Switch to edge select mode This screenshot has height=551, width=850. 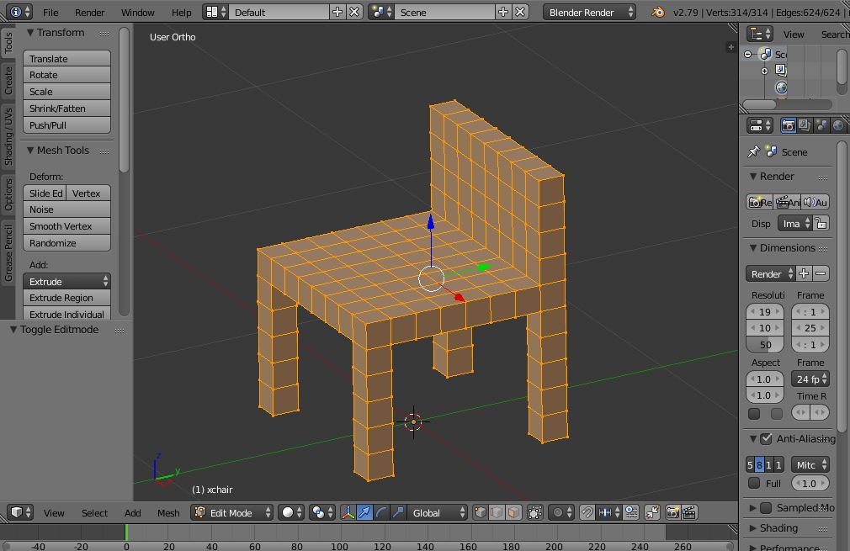point(497,512)
